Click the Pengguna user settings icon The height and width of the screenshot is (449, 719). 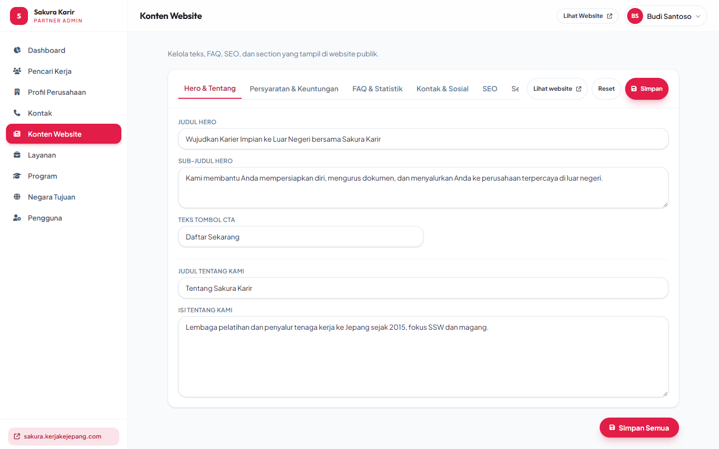coord(17,218)
